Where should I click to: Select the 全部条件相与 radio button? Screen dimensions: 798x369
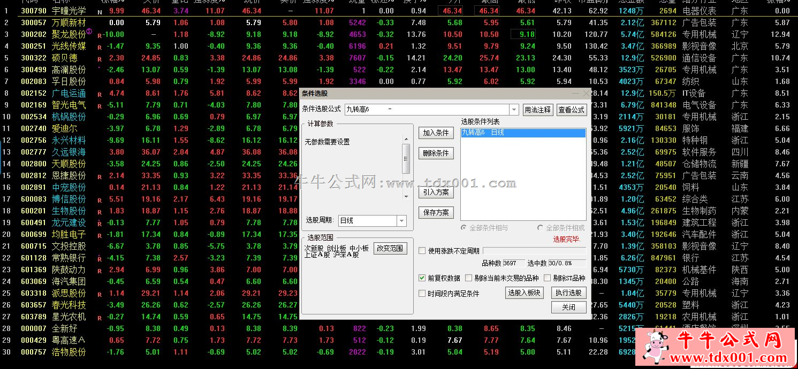tap(464, 228)
